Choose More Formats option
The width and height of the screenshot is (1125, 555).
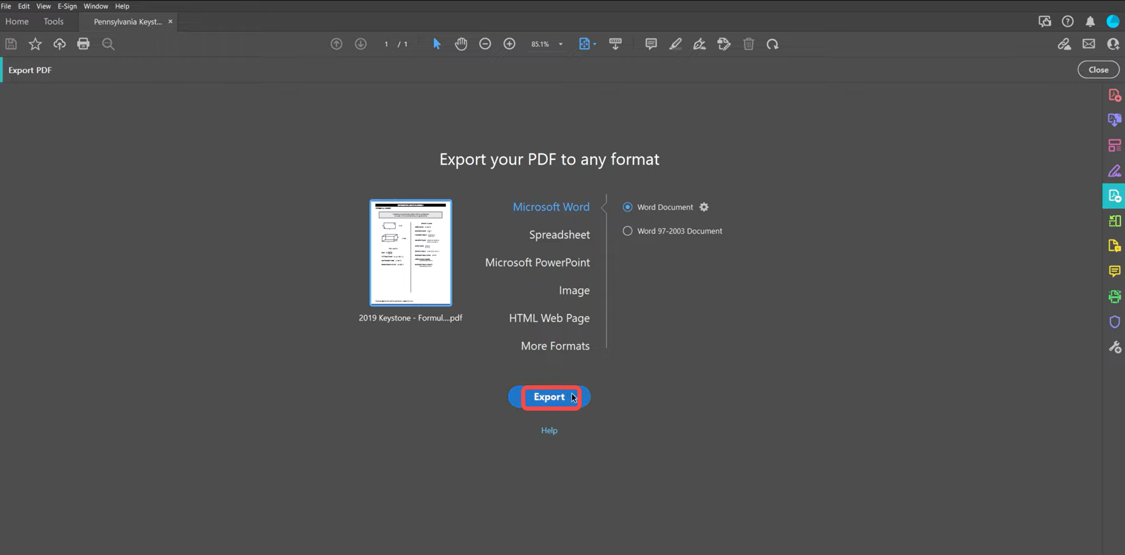pyautogui.click(x=555, y=346)
